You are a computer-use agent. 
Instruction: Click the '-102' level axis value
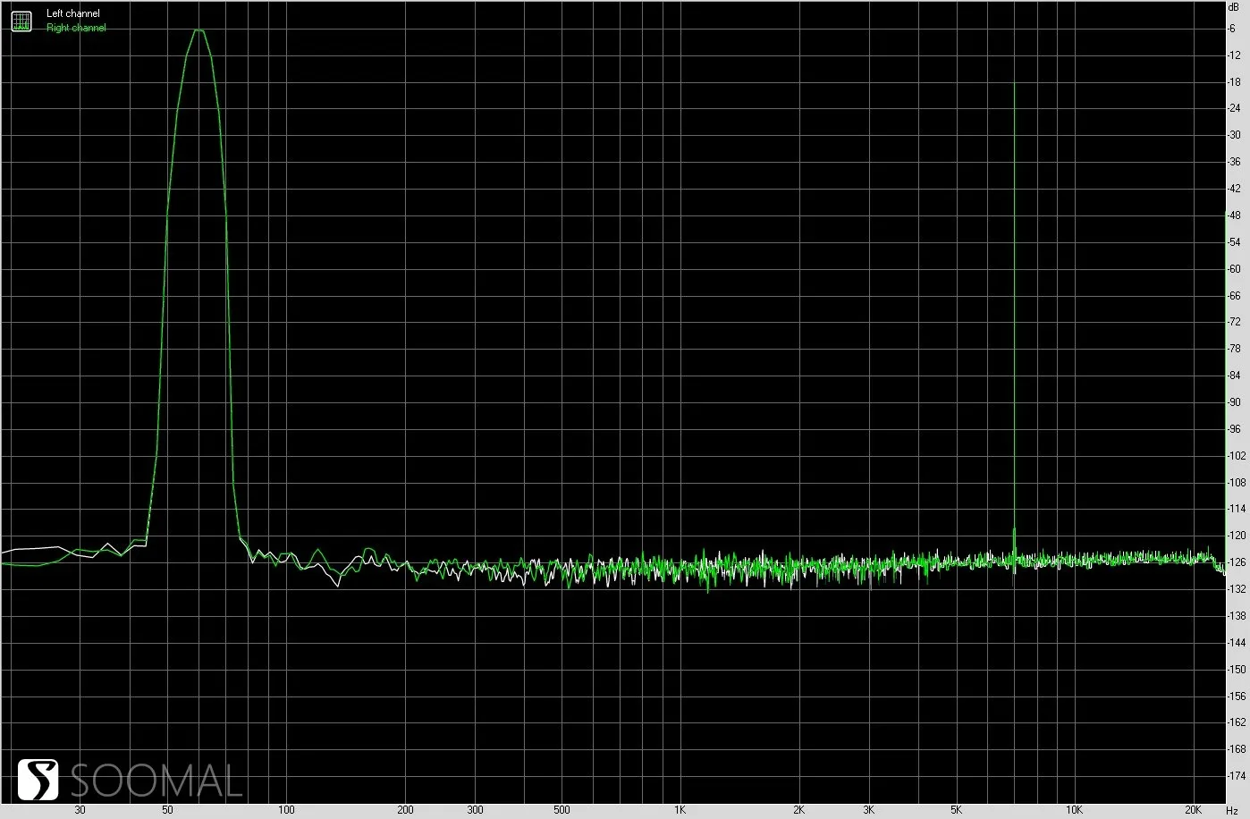1236,456
